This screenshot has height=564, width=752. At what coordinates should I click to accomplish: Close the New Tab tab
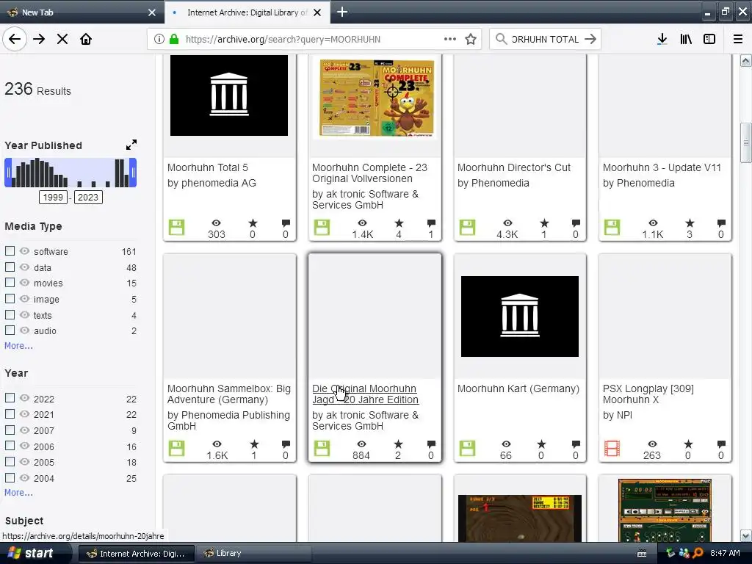[x=152, y=12]
